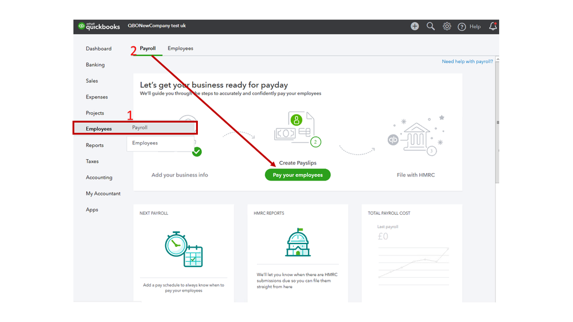
Task: Click the Let's get your business ready heading
Action: [x=214, y=85]
